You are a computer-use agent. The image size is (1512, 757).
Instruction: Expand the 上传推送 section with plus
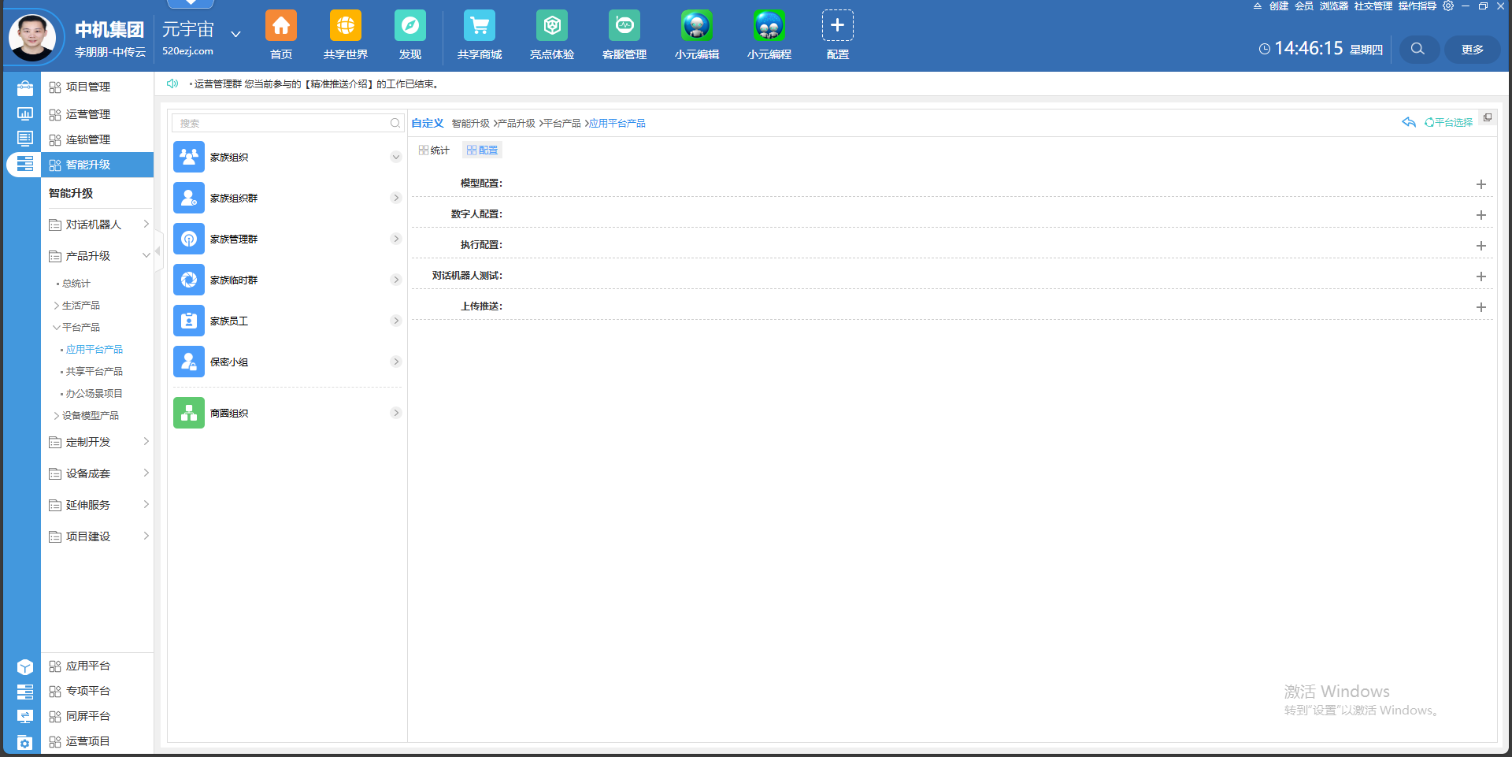point(1480,307)
